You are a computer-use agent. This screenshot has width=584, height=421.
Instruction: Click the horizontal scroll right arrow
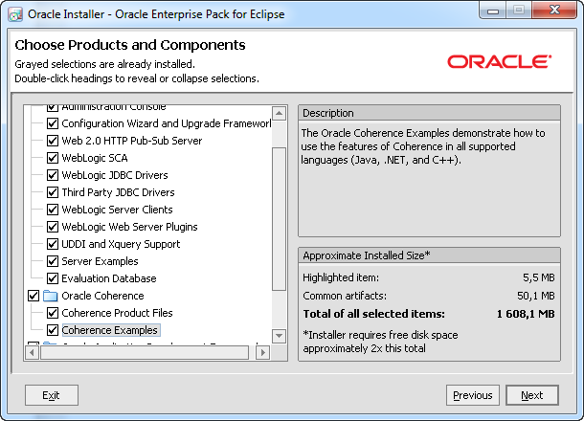[x=263, y=352]
